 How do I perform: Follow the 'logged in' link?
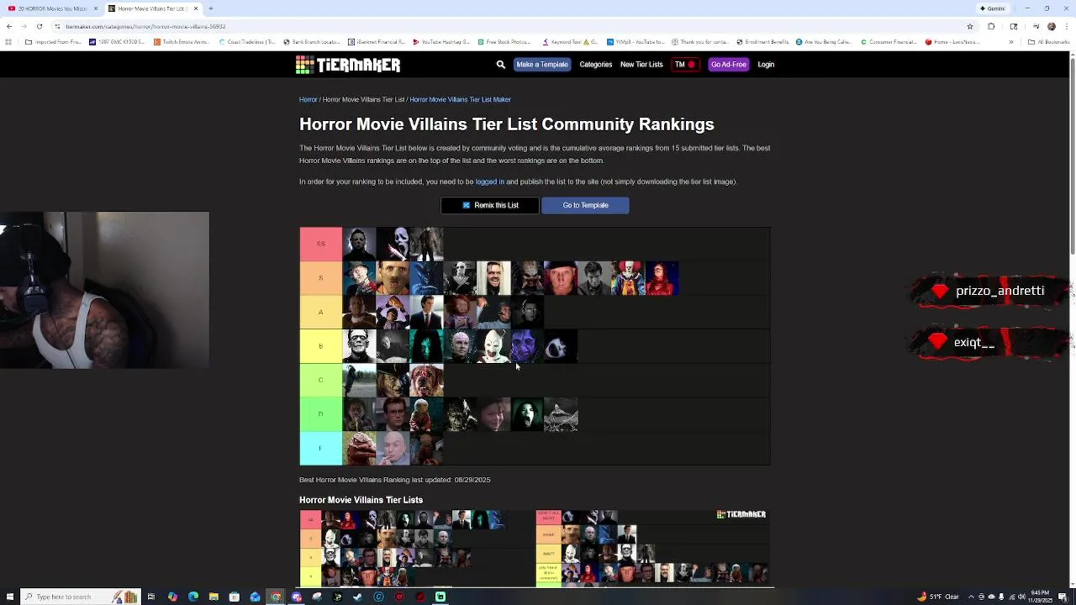(x=489, y=181)
